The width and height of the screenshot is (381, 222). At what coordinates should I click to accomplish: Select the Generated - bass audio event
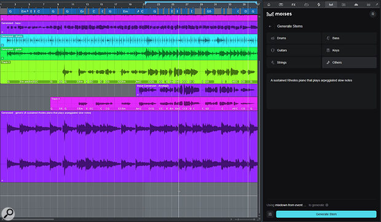129,28
